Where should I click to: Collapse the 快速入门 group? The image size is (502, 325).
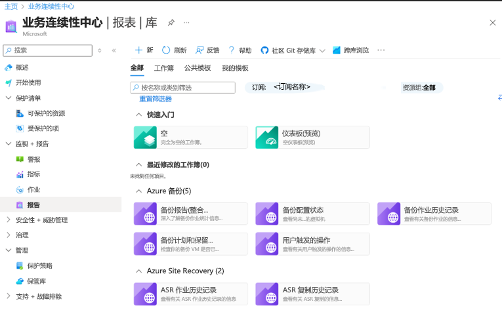coord(138,115)
